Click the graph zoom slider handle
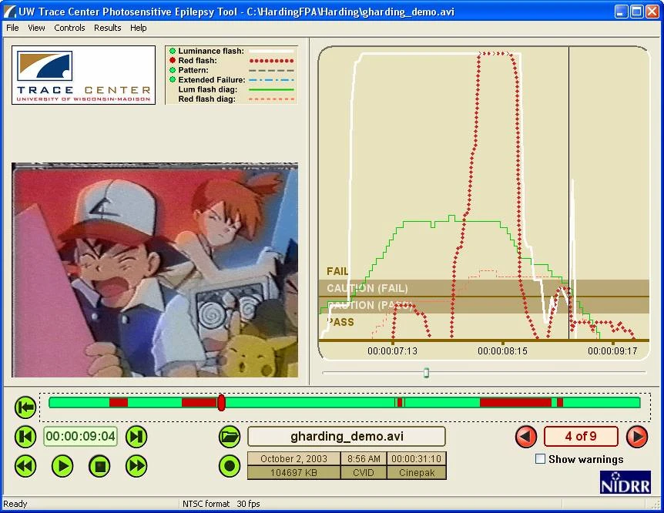The width and height of the screenshot is (664, 513). [426, 373]
